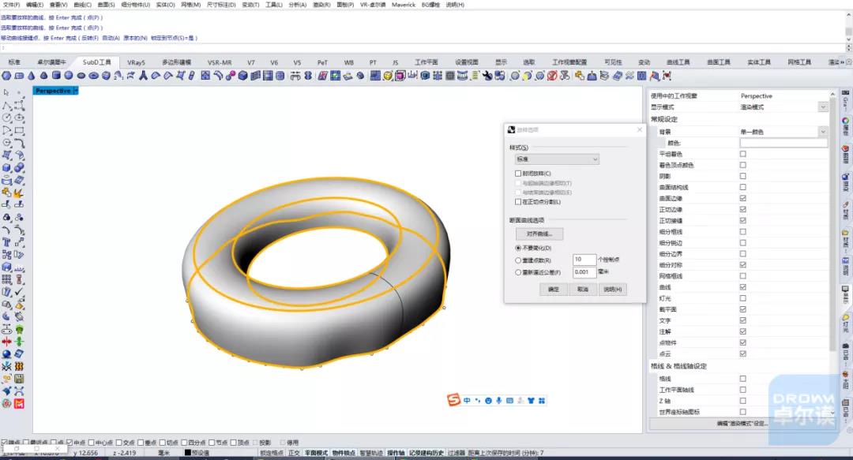Open the Sogou soft keyboard icon
Screen dimensions: 853x460
(x=509, y=401)
